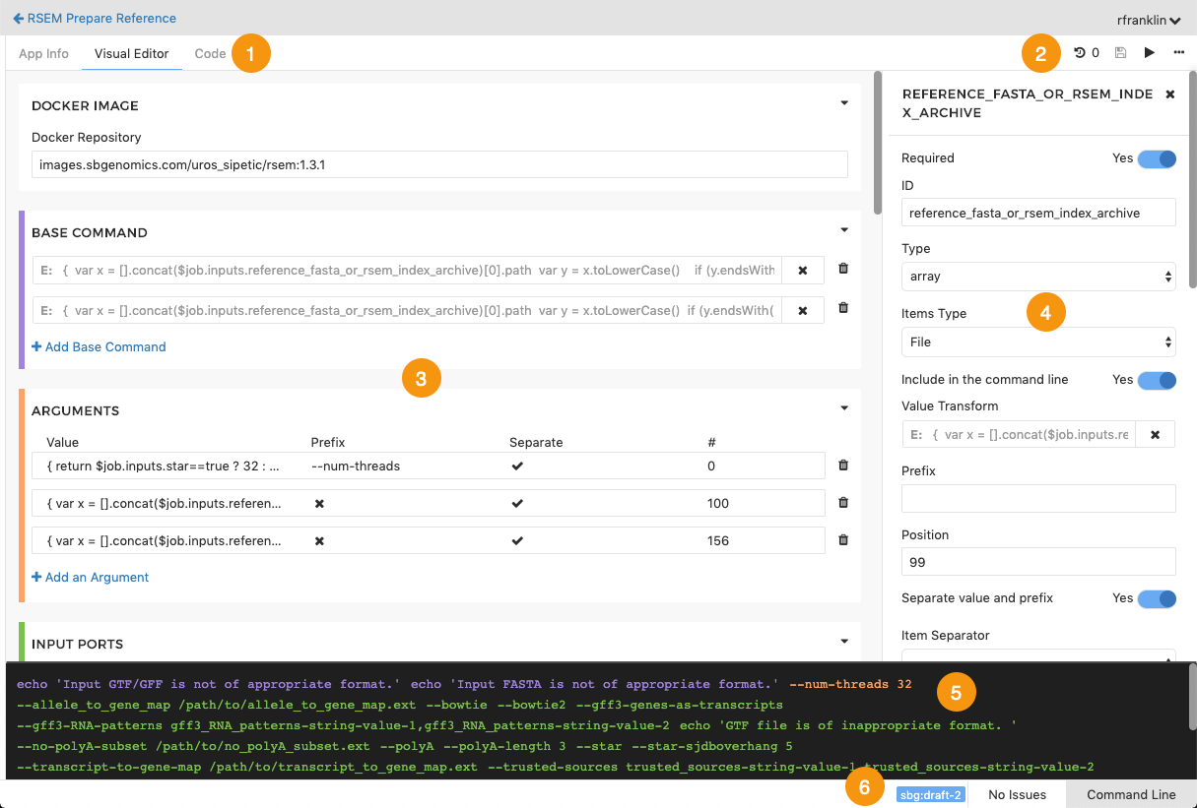This screenshot has width=1197, height=808.
Task: Open the more options ellipsis menu
Action: point(1179,53)
